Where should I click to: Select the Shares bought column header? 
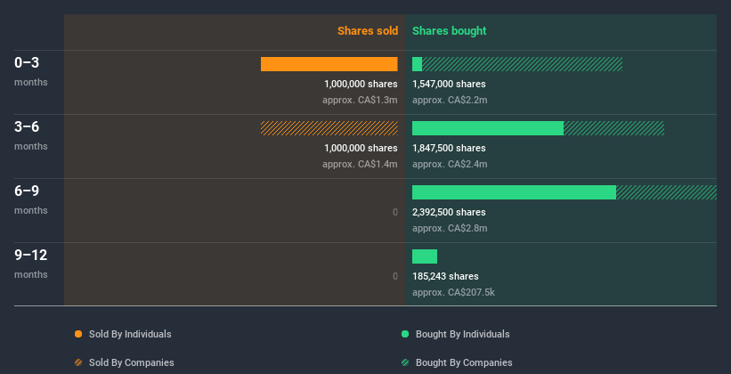point(449,31)
